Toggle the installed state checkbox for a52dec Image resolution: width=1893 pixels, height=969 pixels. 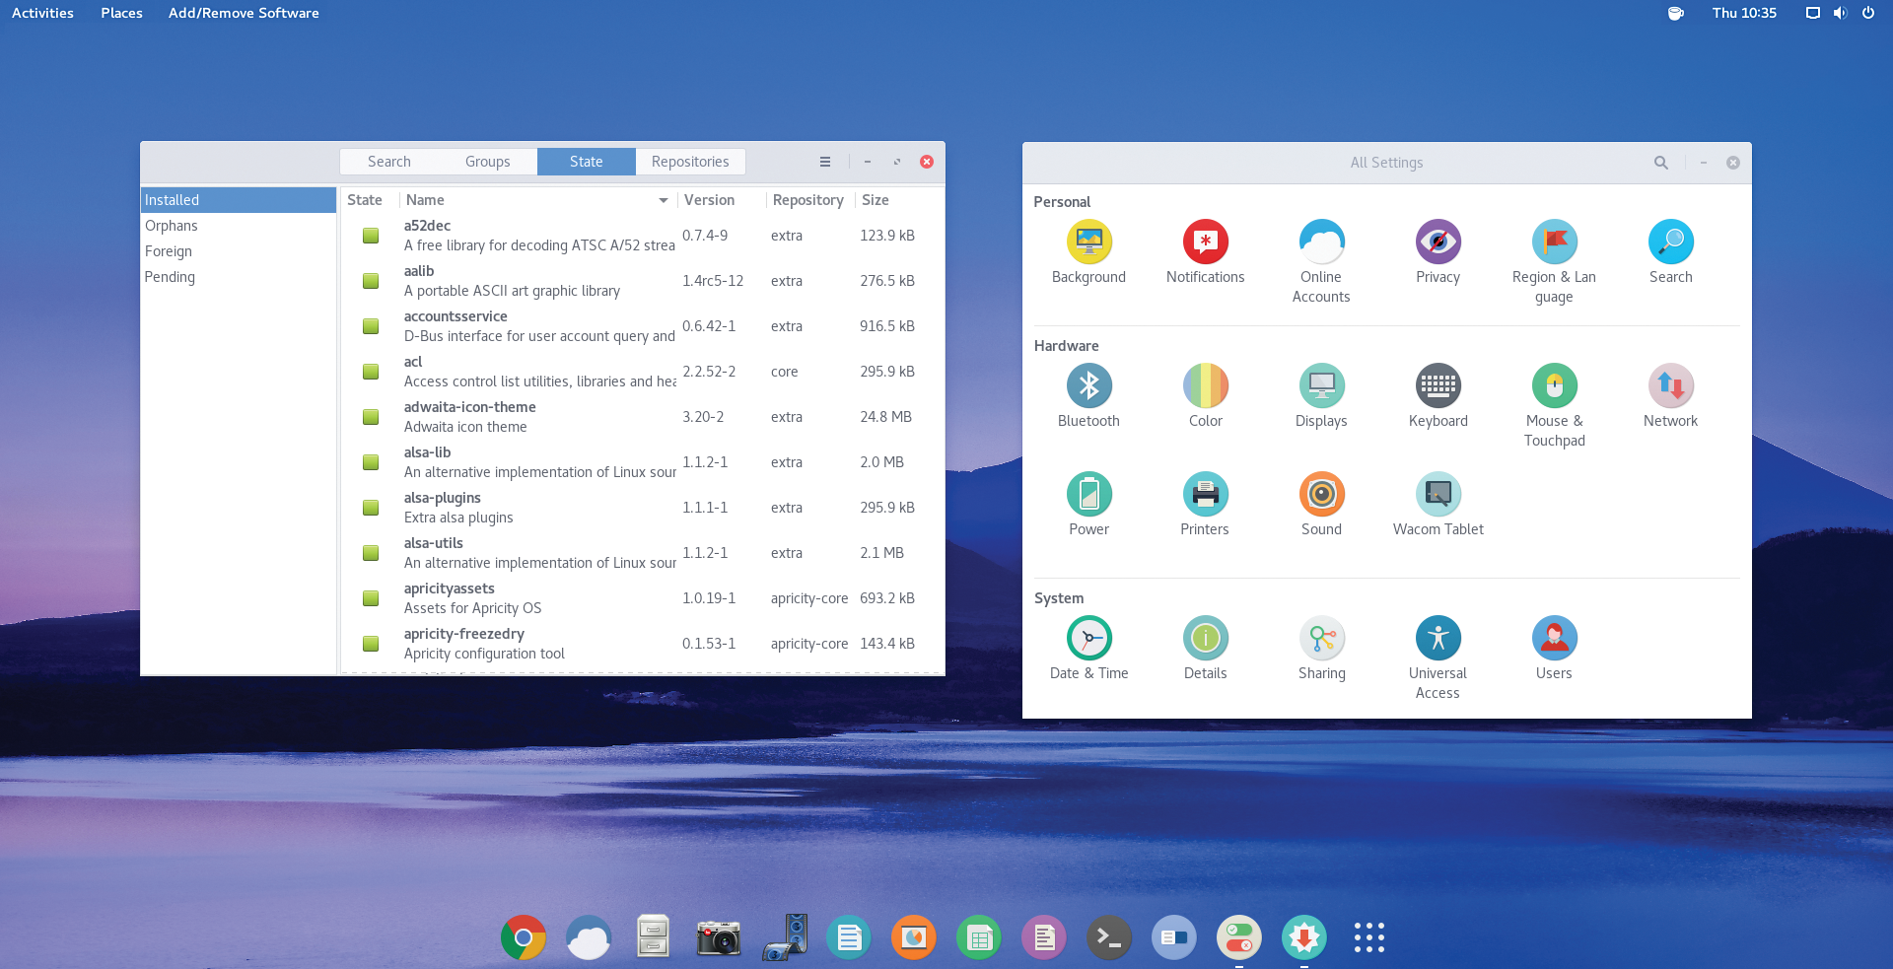[x=370, y=236]
